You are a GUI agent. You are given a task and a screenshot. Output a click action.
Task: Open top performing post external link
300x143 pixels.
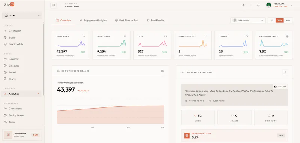pos(285,72)
